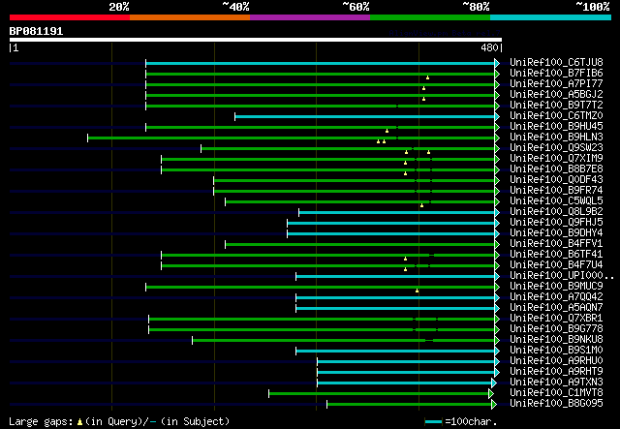
Task: Click the arrowhead ending the UniRef100_A9TXN3 alignment
Action: pyautogui.click(x=494, y=383)
